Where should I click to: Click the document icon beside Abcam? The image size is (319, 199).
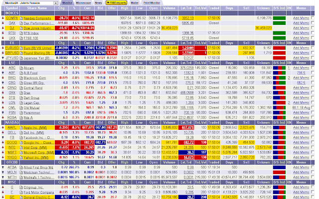click(x=21, y=68)
